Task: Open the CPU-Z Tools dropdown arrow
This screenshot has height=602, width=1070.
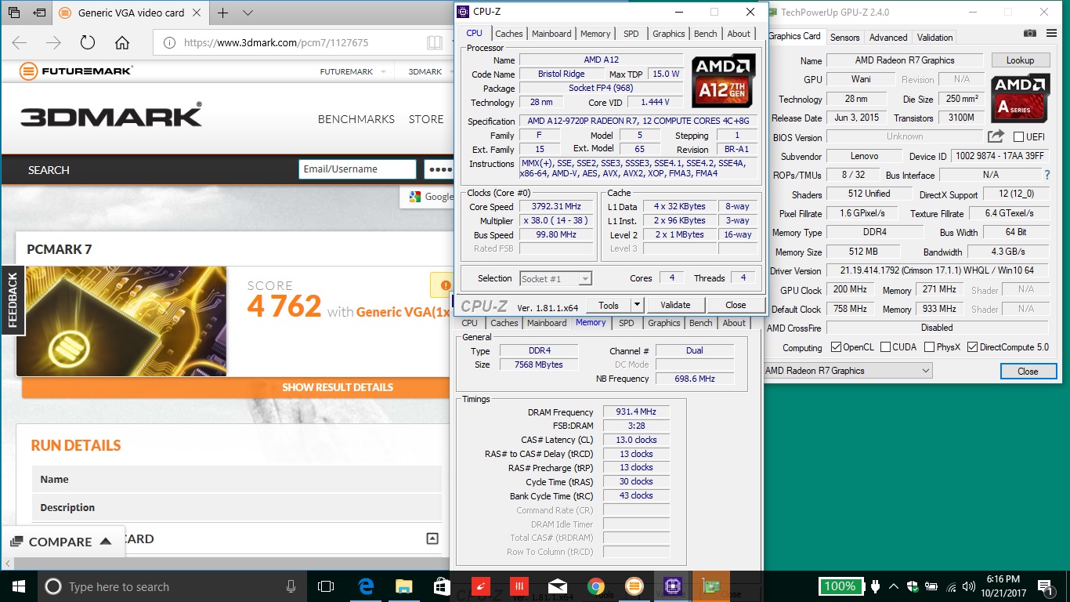Action: [637, 305]
